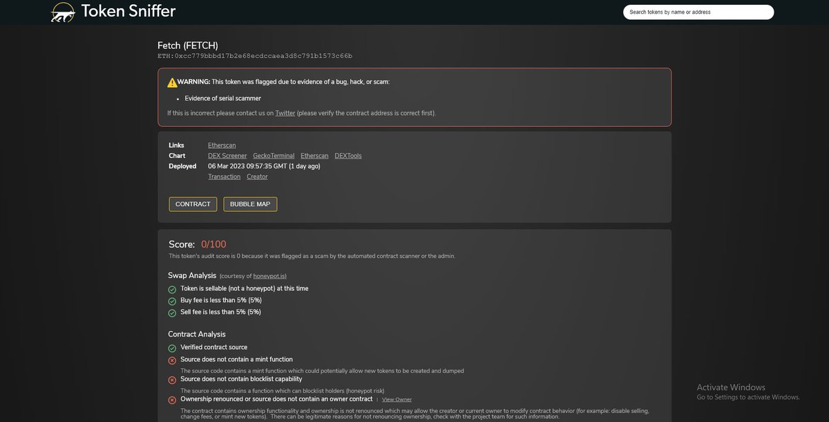This screenshot has width=829, height=422.
Task: Click the Token Sniffer title text
Action: (128, 11)
